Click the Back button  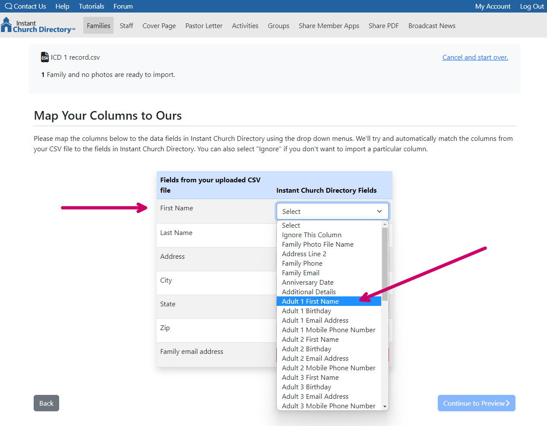point(46,403)
